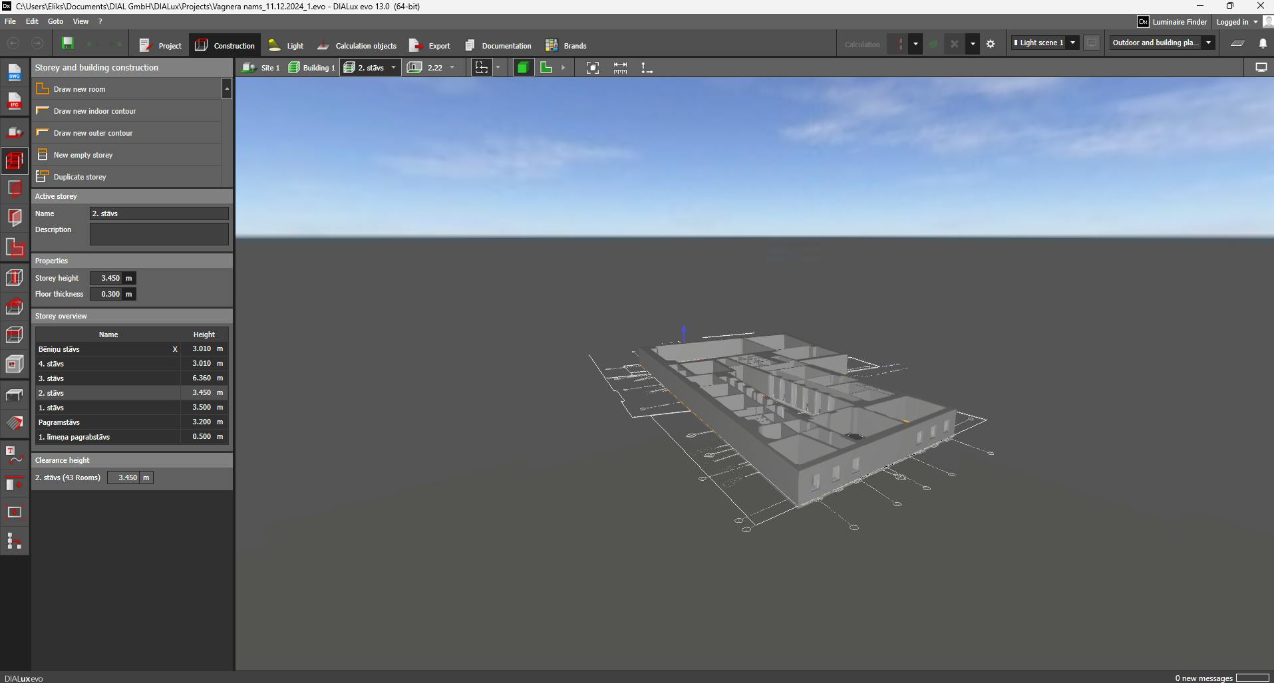The width and height of the screenshot is (1274, 683).
Task: Select the set coordinate origin icon
Action: (x=646, y=68)
